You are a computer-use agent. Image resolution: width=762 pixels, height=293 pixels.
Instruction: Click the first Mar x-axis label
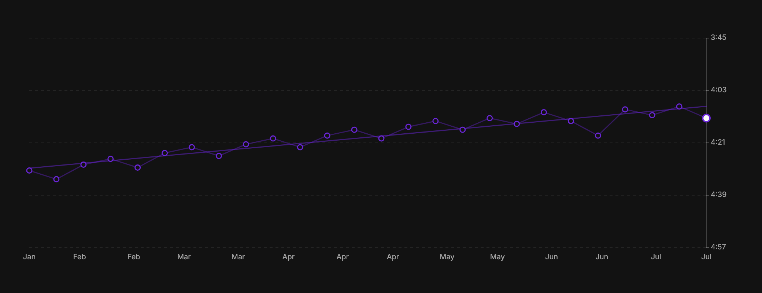coord(184,257)
